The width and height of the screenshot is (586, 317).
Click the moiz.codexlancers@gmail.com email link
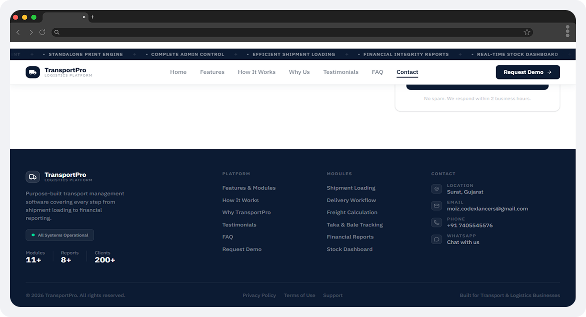pyautogui.click(x=487, y=209)
